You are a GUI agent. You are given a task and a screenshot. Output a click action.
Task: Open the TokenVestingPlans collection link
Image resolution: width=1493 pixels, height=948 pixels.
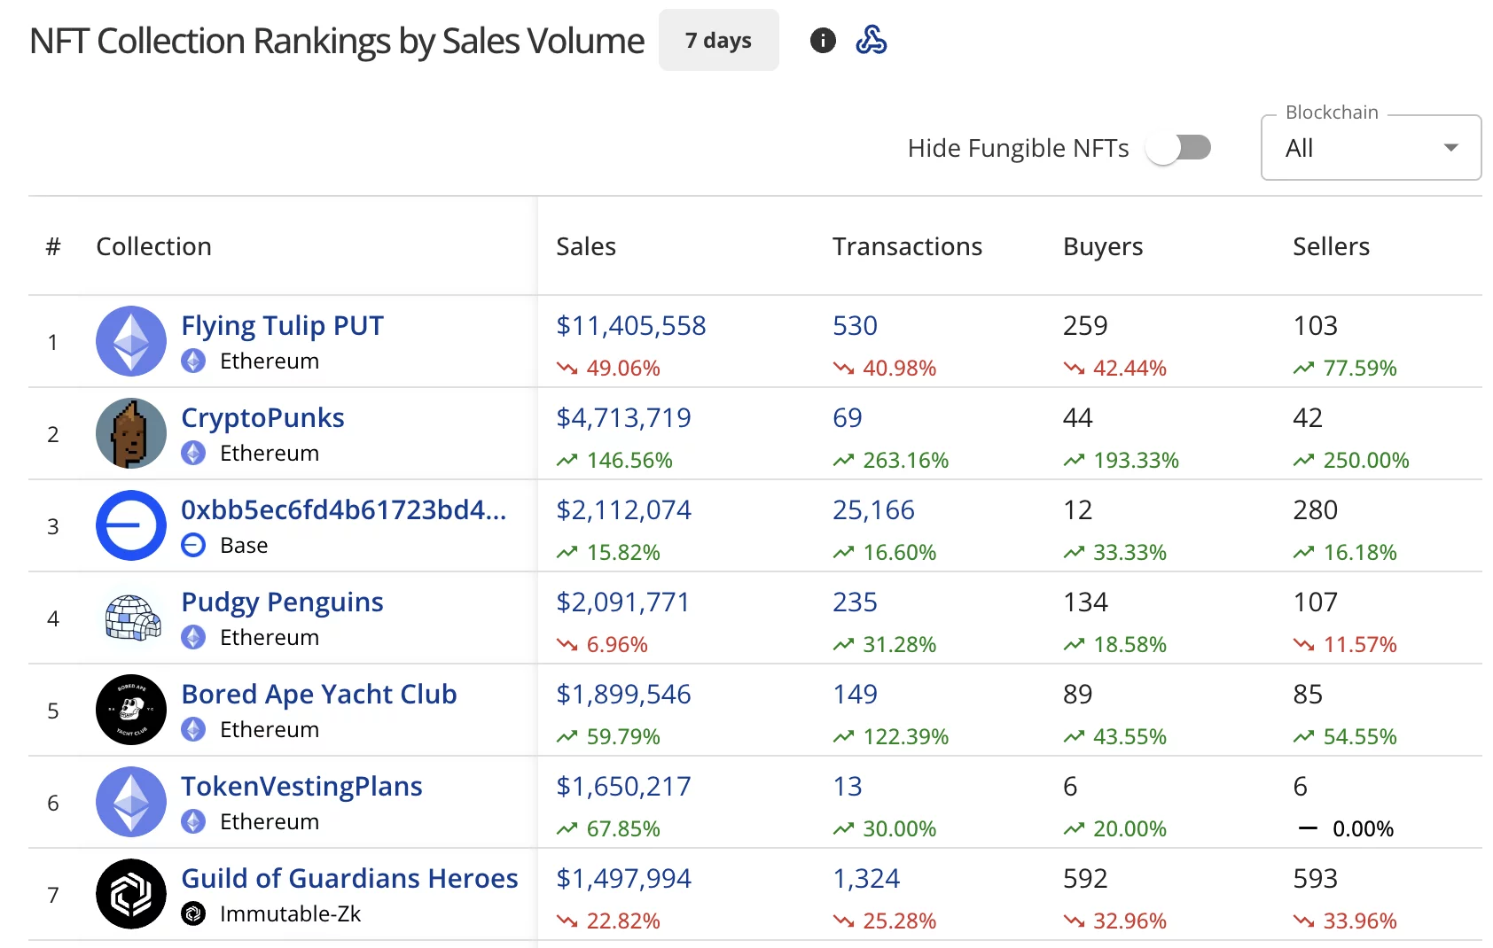click(301, 786)
